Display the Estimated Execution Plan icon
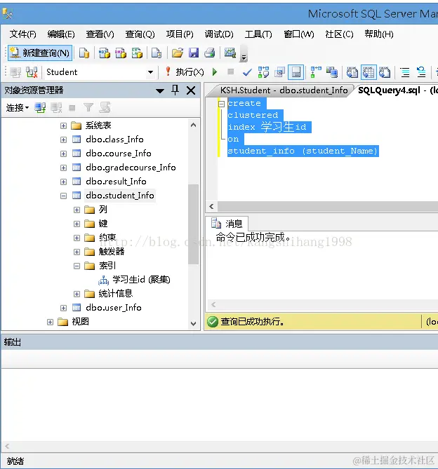Screen dimensions: 438x469 pyautogui.click(x=263, y=72)
